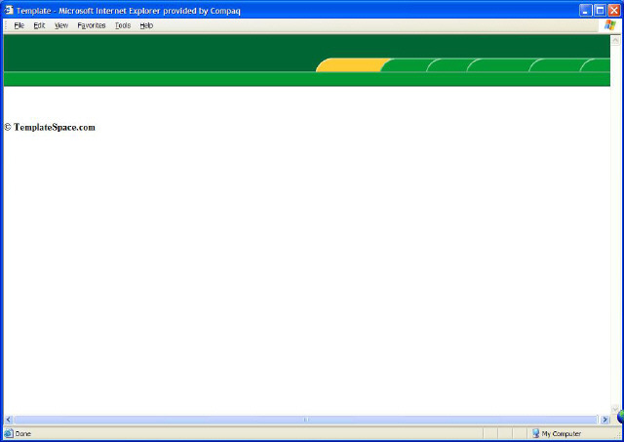The width and height of the screenshot is (624, 442).
Task: Click the vertical scrollbar's up arrow
Action: 615,39
